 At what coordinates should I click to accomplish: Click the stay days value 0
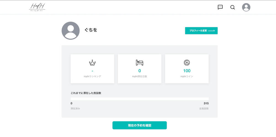tap(140, 71)
